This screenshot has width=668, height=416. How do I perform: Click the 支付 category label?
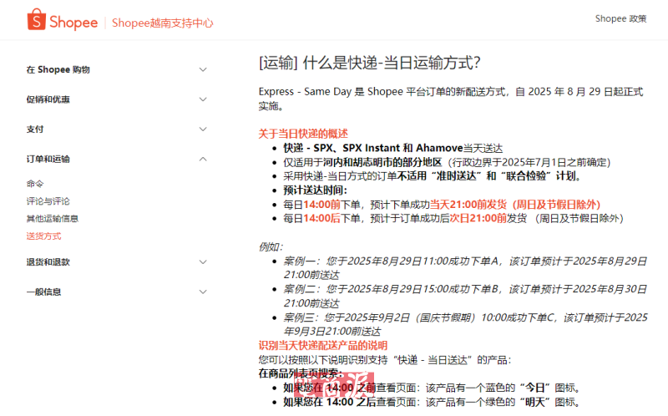(35, 129)
